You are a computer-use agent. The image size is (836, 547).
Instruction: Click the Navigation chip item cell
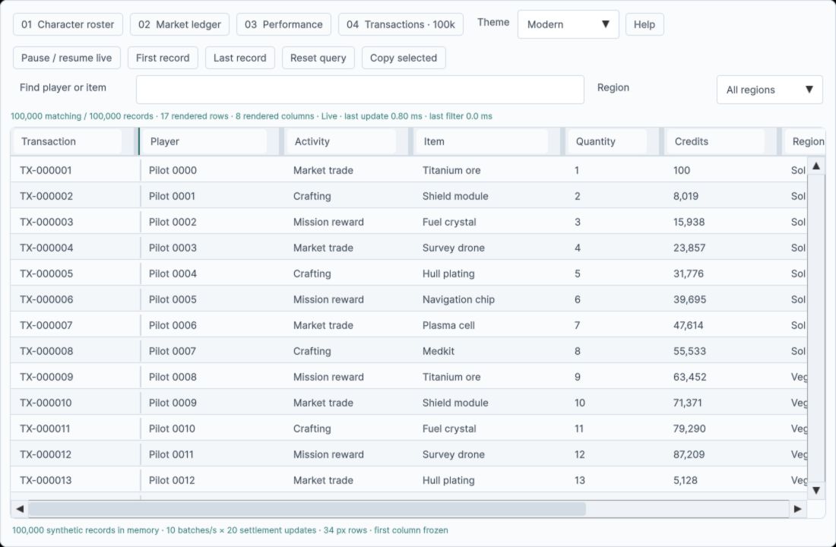490,299
